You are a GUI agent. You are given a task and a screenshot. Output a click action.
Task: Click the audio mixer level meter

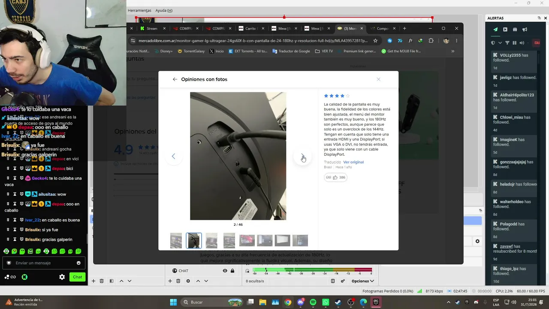pos(312,270)
